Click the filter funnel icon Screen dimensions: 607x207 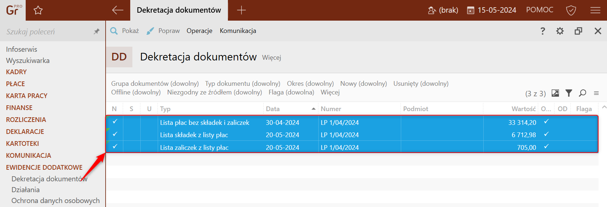coord(569,93)
